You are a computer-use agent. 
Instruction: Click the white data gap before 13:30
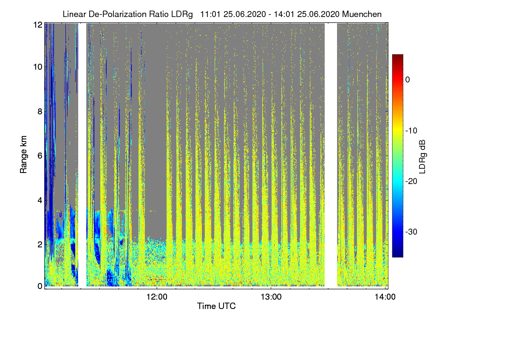[x=331, y=155]
